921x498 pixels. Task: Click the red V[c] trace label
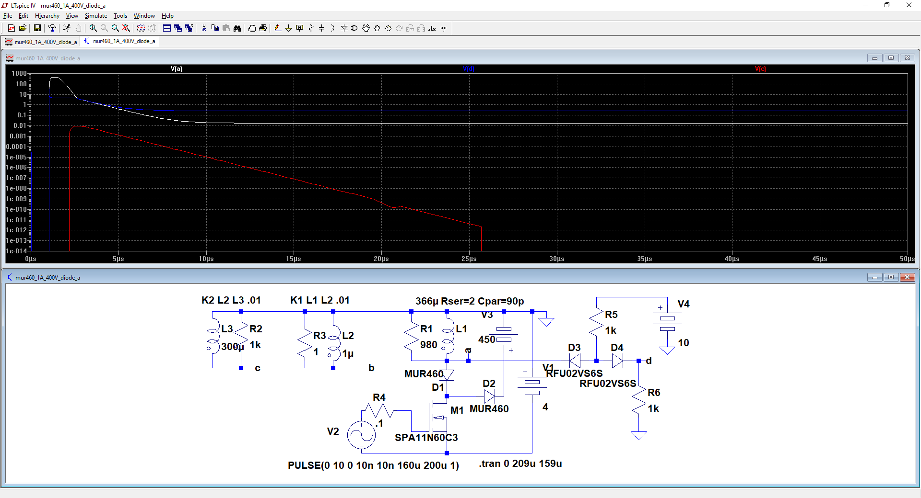pos(760,69)
